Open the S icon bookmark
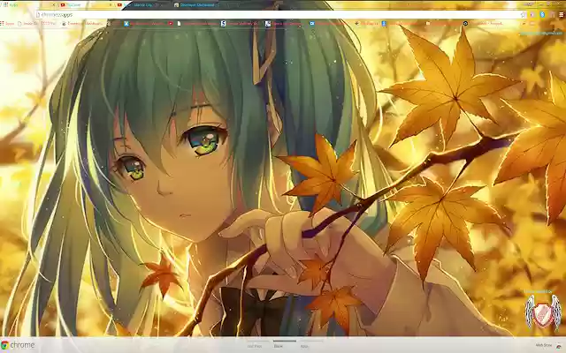The image size is (566, 353). 223,24
